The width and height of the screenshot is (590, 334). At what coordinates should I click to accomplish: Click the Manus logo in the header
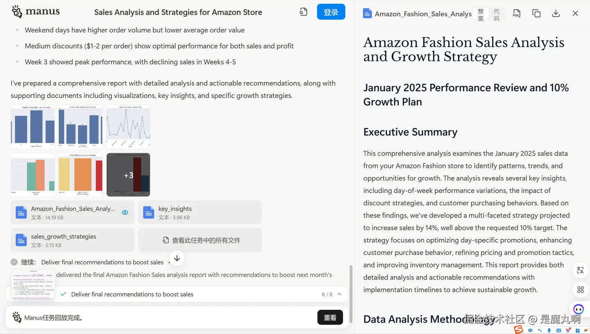pyautogui.click(x=36, y=12)
